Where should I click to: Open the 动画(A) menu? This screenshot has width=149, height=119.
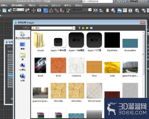(4, 5)
